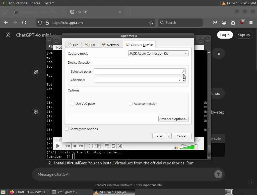Start playback with VLC play button
The image size is (257, 195).
58,146
